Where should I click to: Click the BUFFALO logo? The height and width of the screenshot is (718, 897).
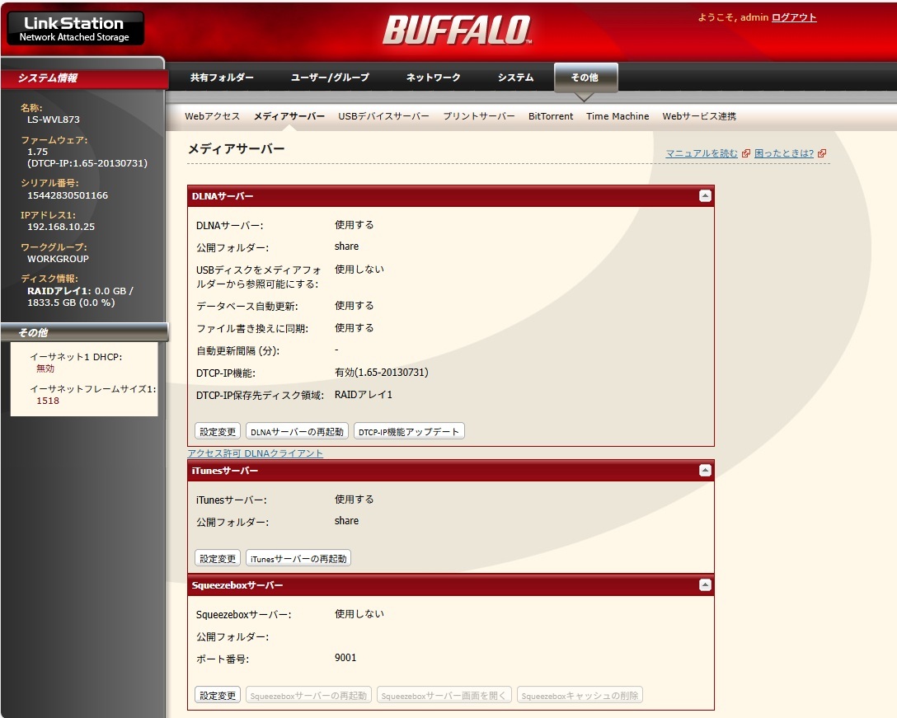457,30
